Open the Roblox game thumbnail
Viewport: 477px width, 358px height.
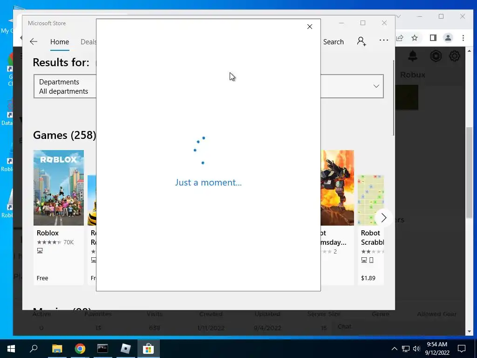click(58, 188)
